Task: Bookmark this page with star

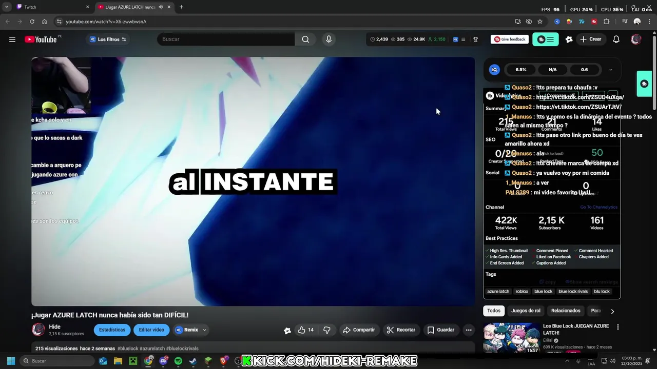Action: click(540, 22)
